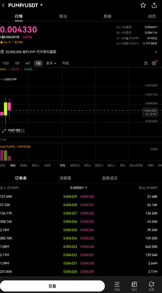162x293 pixels.
Task: Open the 合约 contracts icon
Action: click(134, 286)
